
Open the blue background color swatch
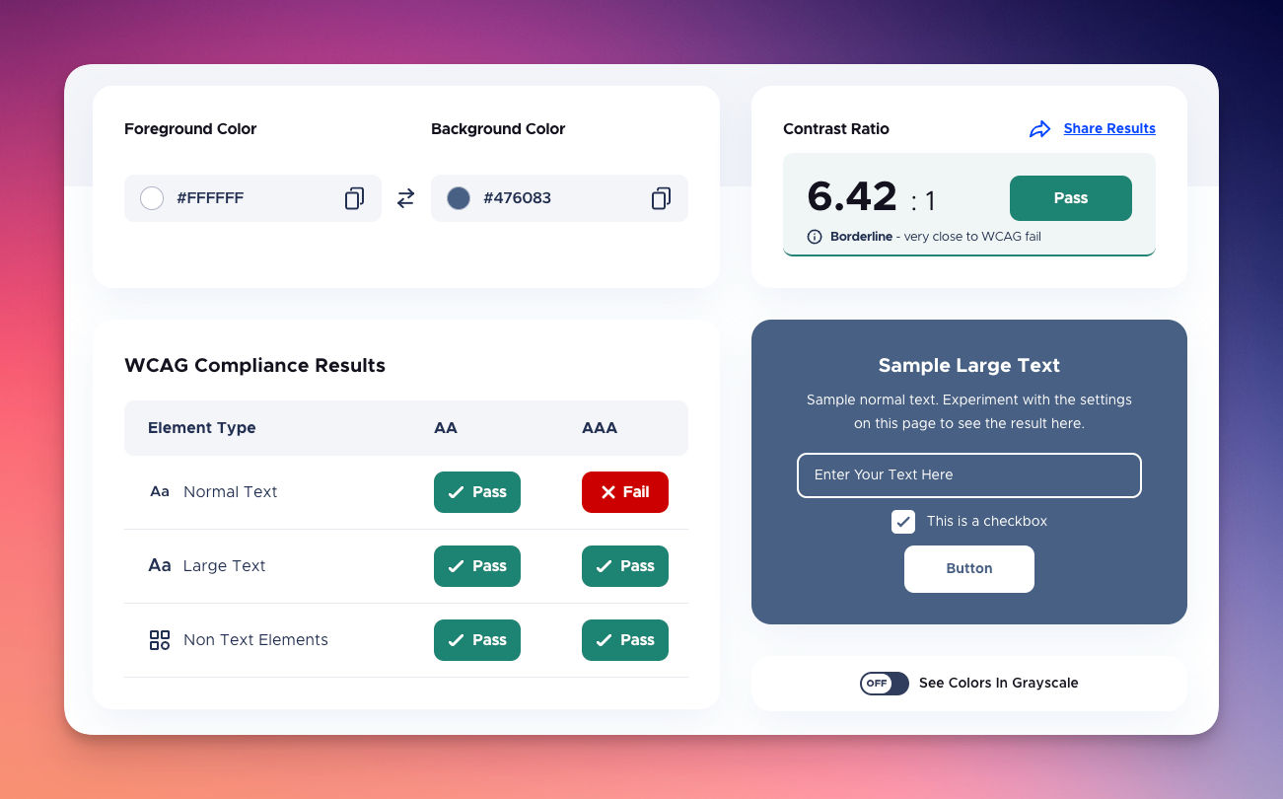(459, 198)
